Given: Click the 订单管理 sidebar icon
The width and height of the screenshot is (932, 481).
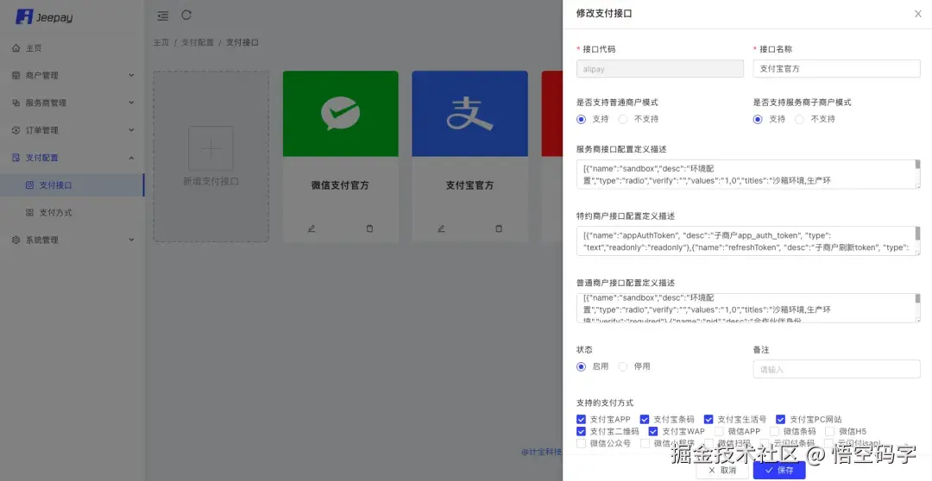Looking at the screenshot, I should click(x=16, y=130).
